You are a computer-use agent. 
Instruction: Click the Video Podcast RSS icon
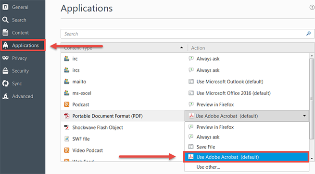click(x=67, y=150)
